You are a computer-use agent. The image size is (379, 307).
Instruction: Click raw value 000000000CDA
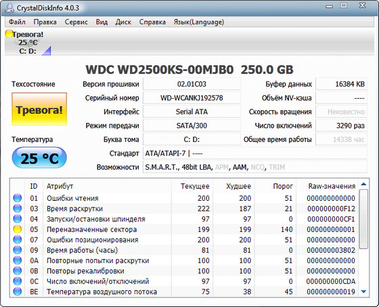pos(331,281)
